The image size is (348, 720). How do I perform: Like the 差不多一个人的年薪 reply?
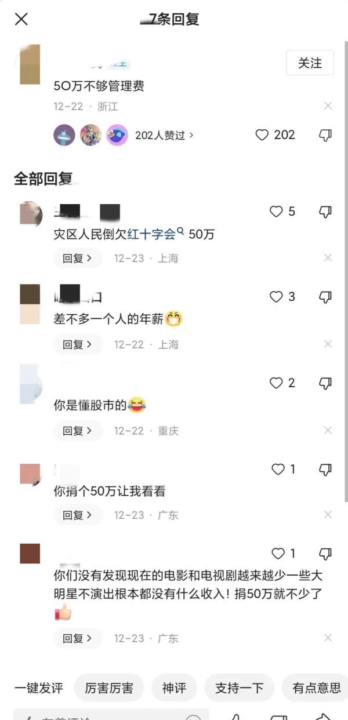pos(282,297)
